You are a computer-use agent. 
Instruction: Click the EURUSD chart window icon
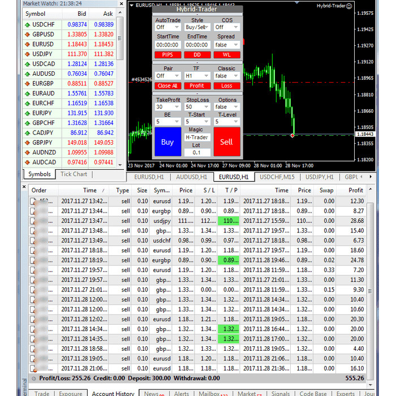pos(132,6)
